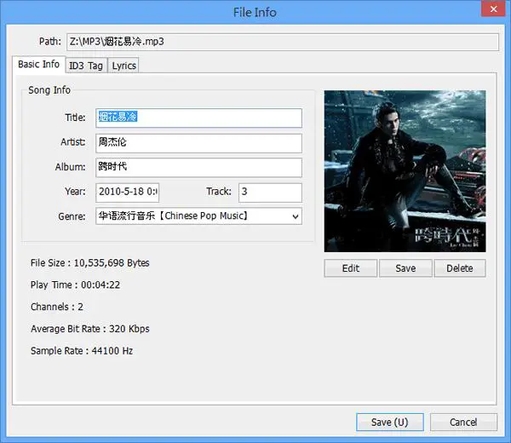Switch to the ID3 Tag tab
This screenshot has width=511, height=443.
click(x=86, y=66)
